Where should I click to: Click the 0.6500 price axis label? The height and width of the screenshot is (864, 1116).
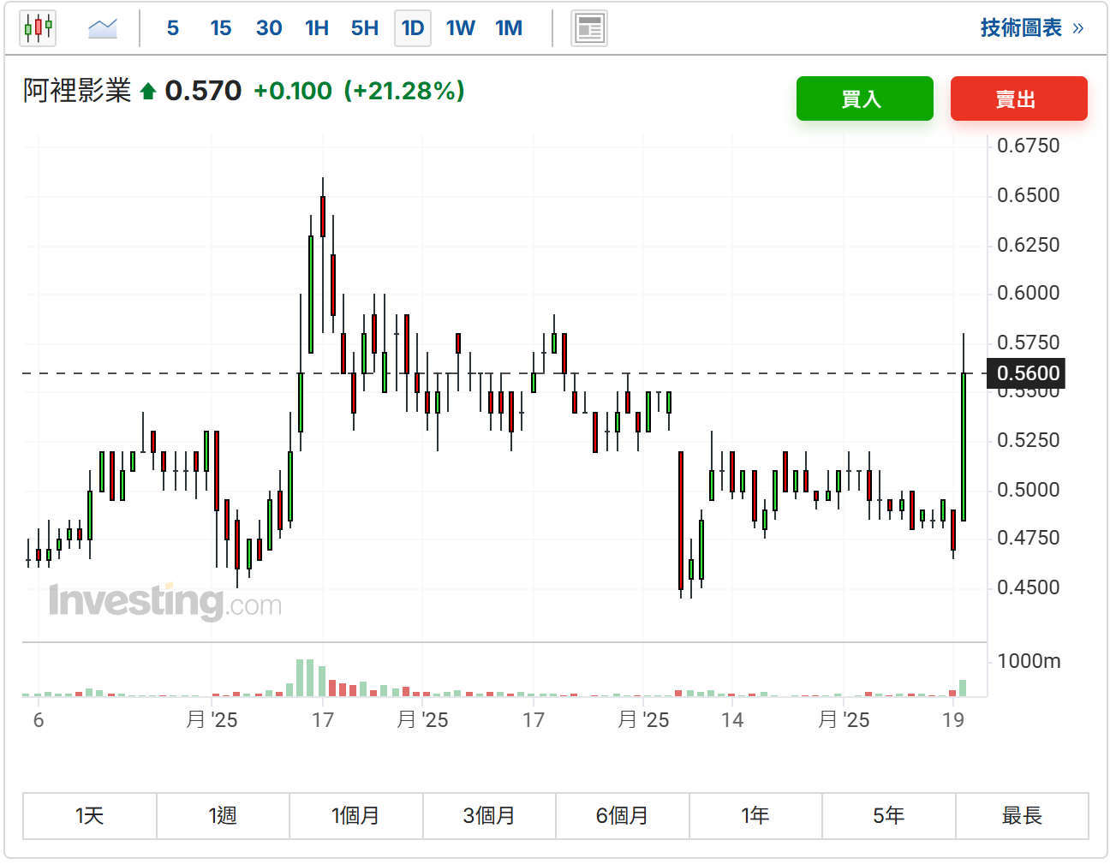click(x=1029, y=195)
